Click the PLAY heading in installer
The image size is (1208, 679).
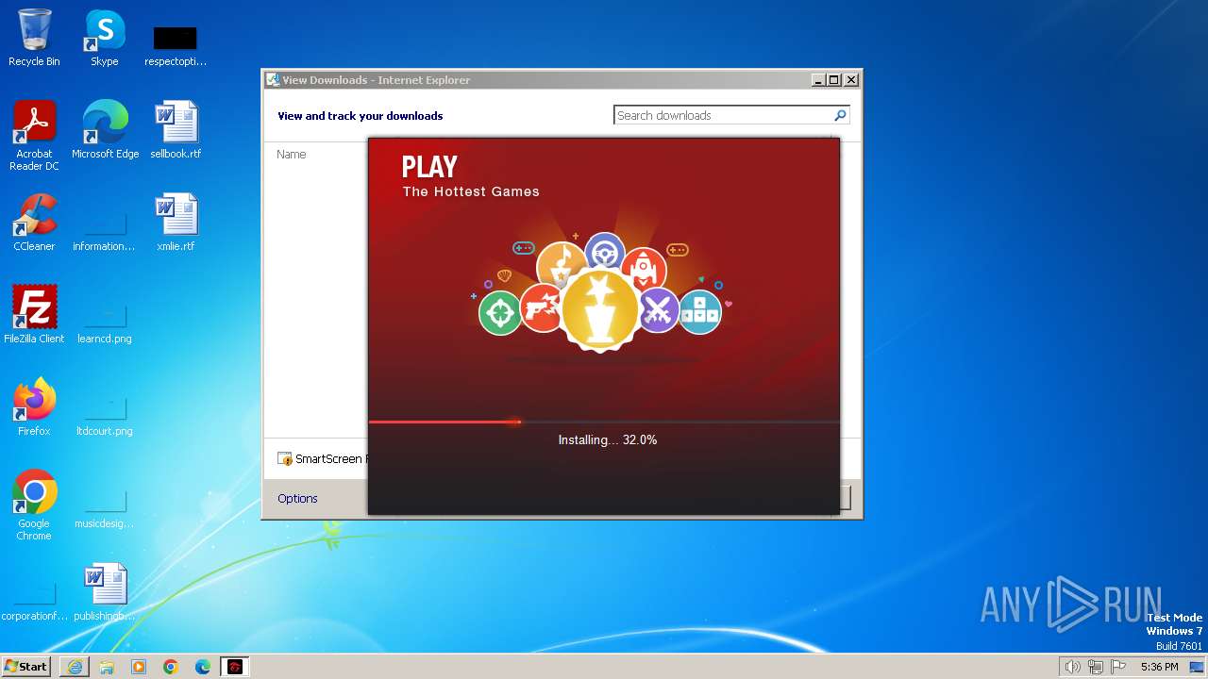coord(429,167)
